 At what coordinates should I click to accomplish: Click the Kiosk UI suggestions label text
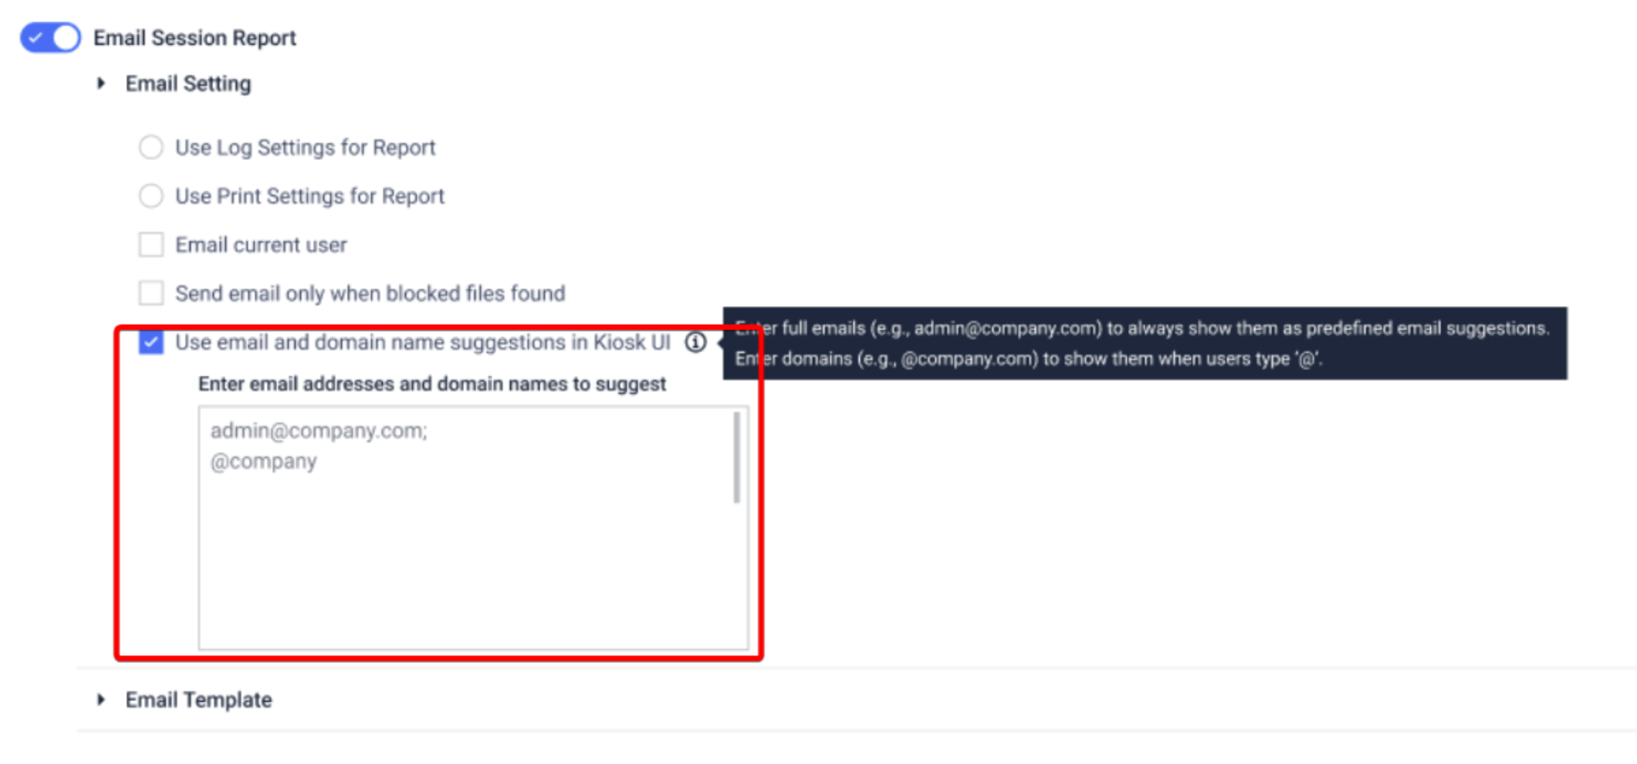(x=423, y=343)
